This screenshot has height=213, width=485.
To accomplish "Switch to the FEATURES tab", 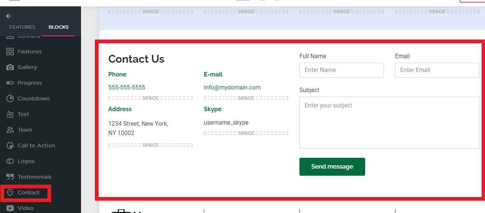I will click(22, 27).
